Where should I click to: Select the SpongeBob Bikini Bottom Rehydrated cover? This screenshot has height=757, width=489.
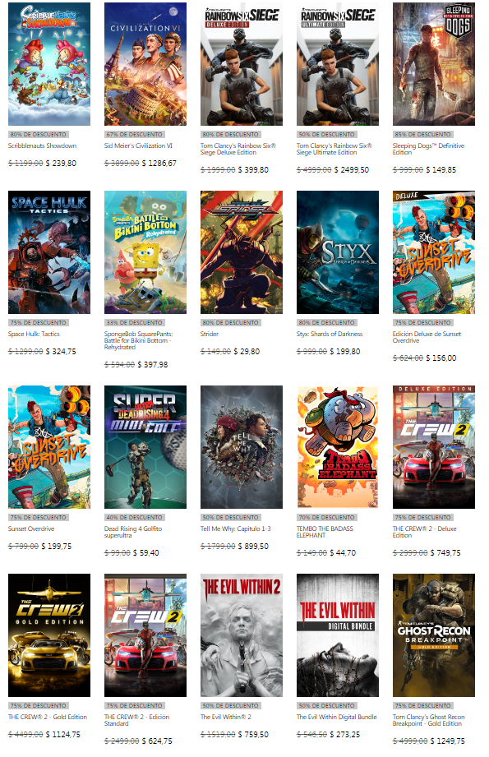[145, 252]
